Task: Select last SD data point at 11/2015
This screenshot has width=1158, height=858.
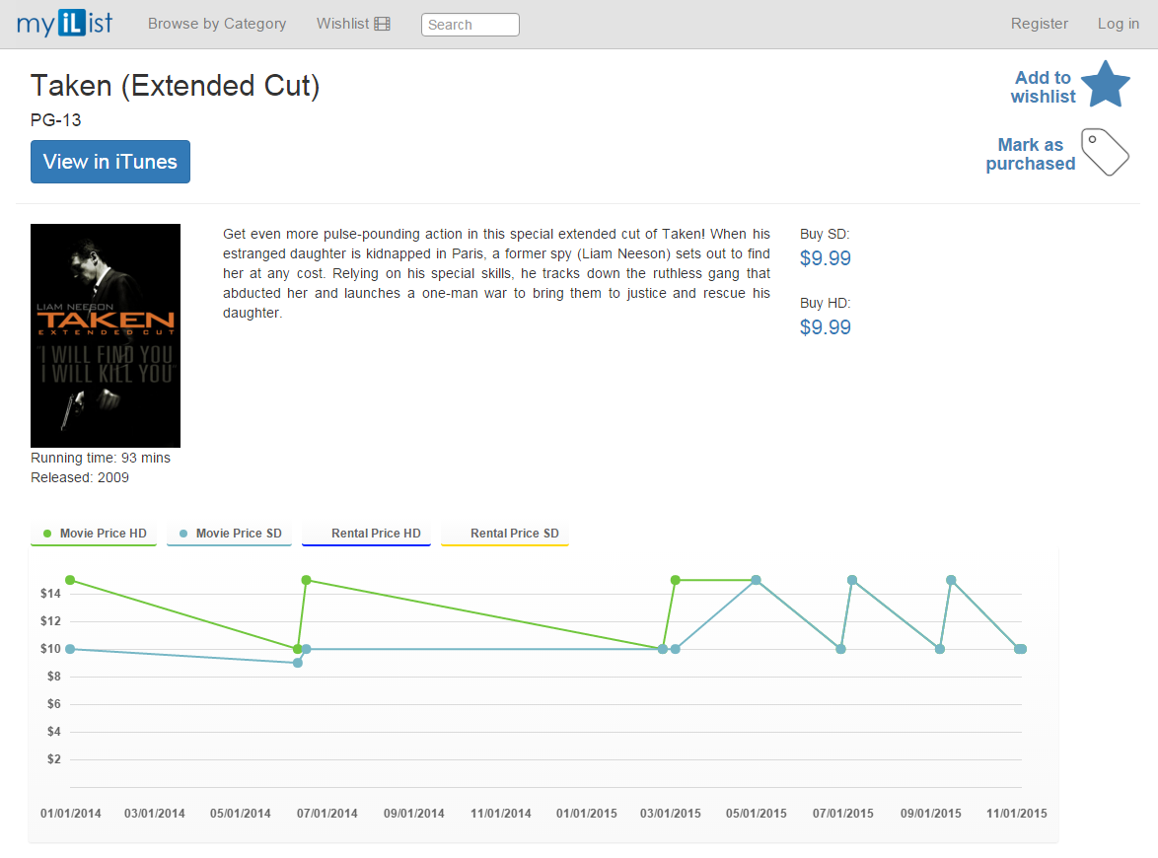Action: click(1021, 649)
